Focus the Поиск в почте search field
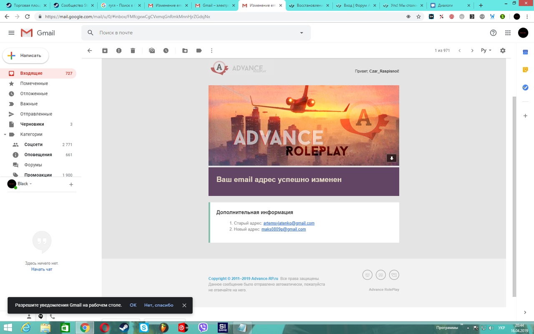The image size is (534, 334). 196,33
